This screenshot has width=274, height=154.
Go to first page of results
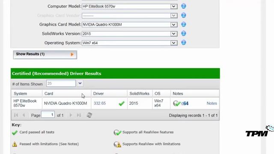[16, 115]
